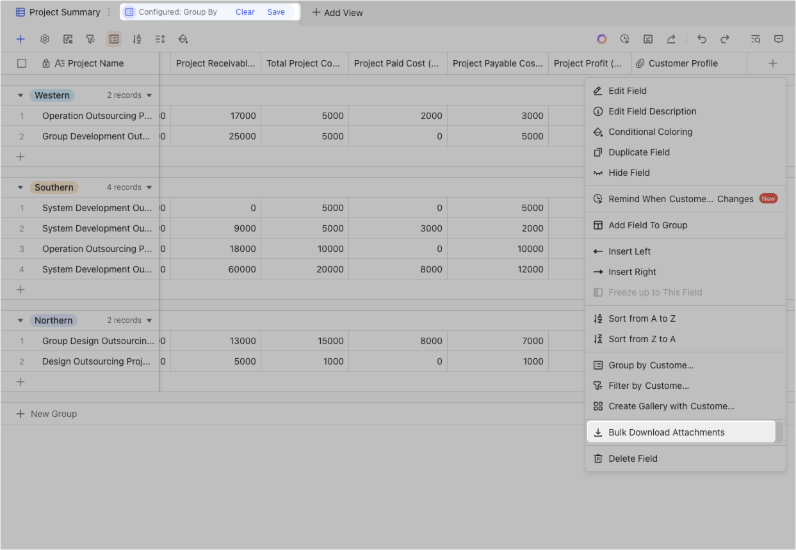Add a record under the Northern group
This screenshot has height=550, width=796.
pos(20,382)
